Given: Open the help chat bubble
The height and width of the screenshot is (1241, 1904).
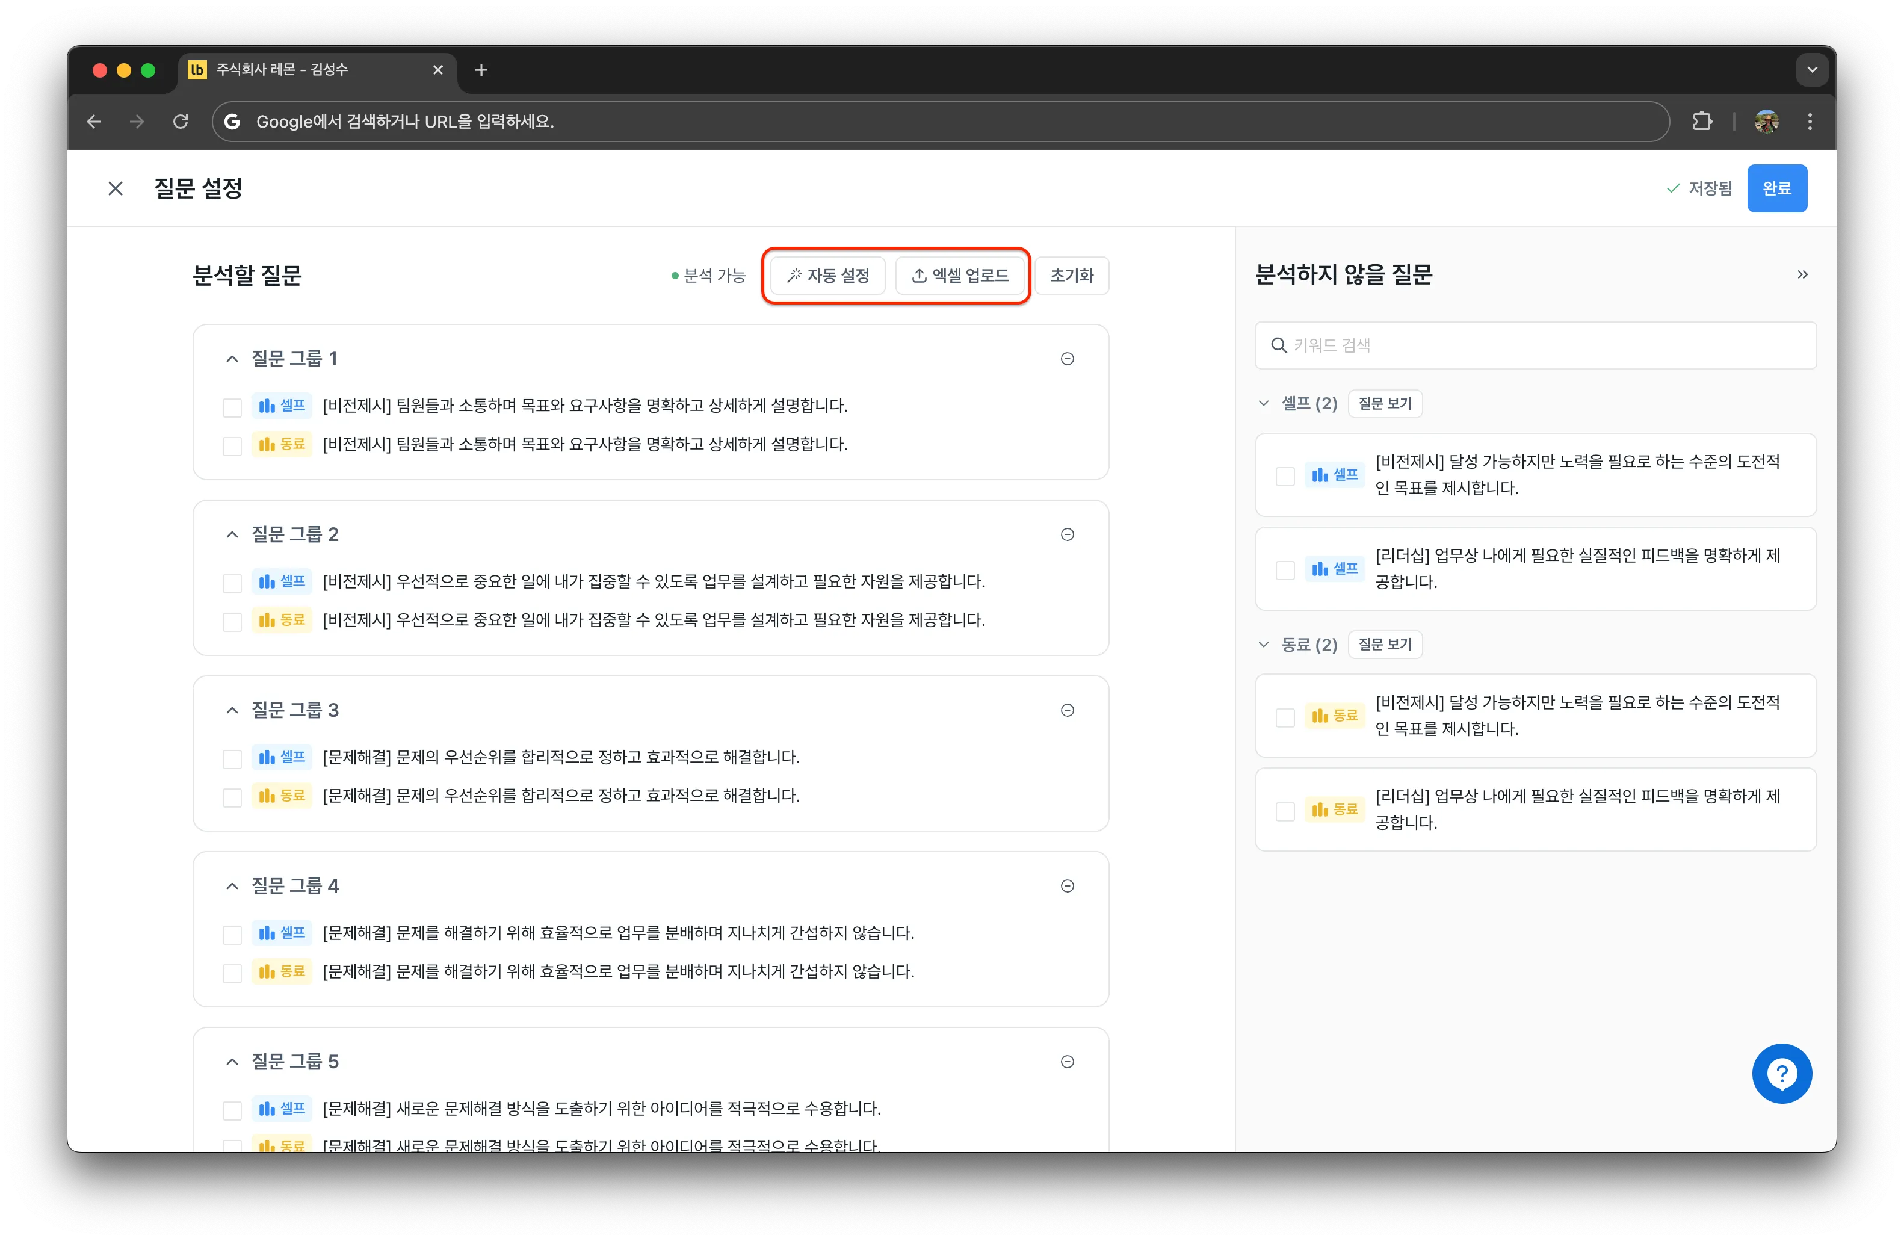Looking at the screenshot, I should pyautogui.click(x=1782, y=1074).
